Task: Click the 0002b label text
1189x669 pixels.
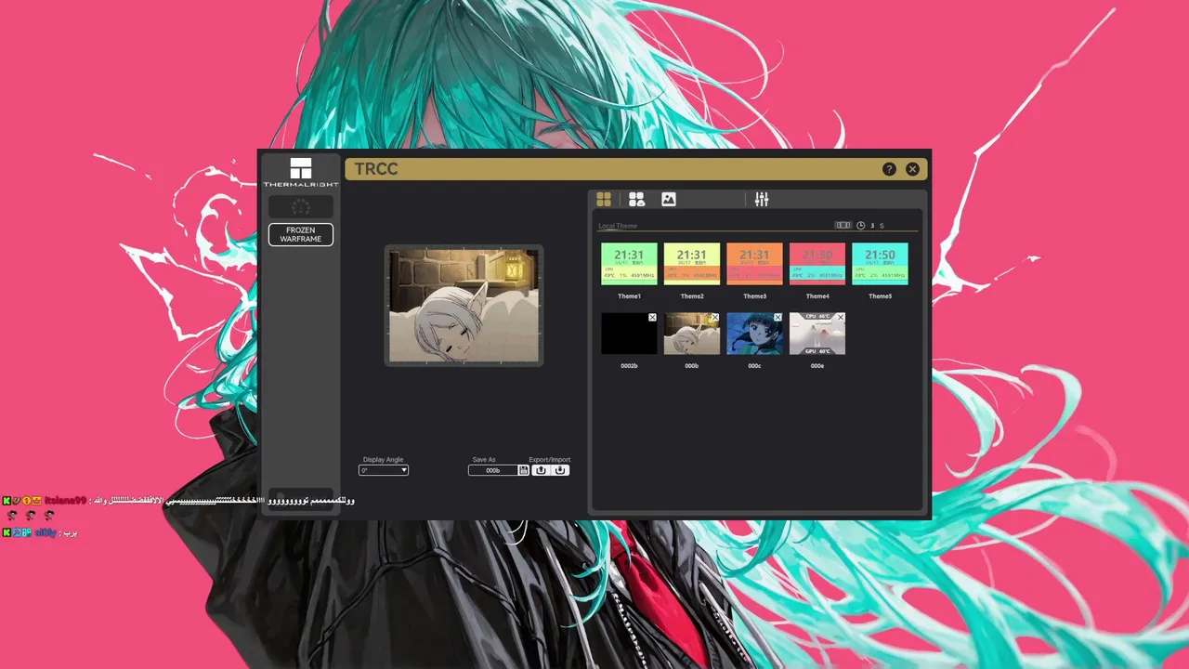Action: (x=629, y=366)
